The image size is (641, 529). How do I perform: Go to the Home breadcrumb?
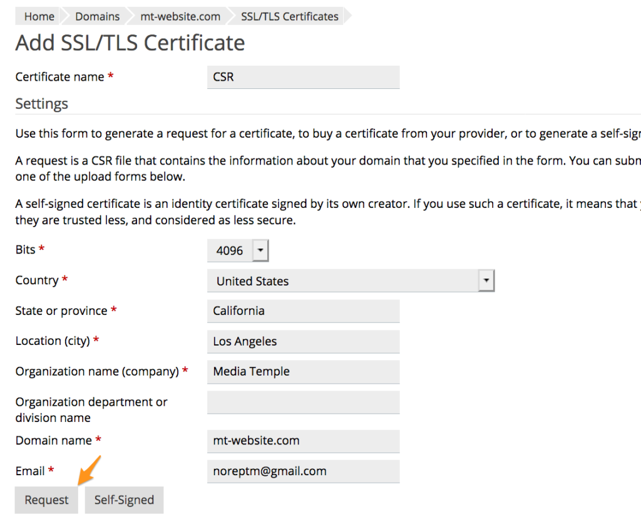(39, 16)
